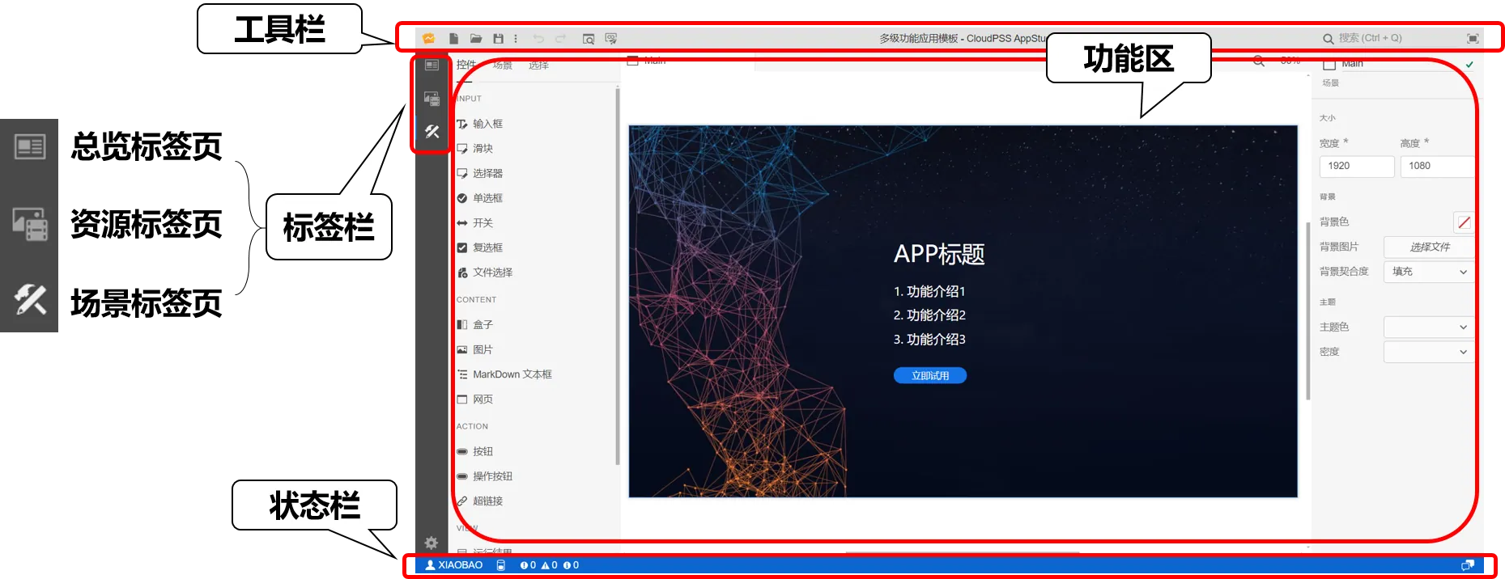
Task: Focus the 搜索 (Ctrl + Q) search box
Action: [x=1370, y=38]
